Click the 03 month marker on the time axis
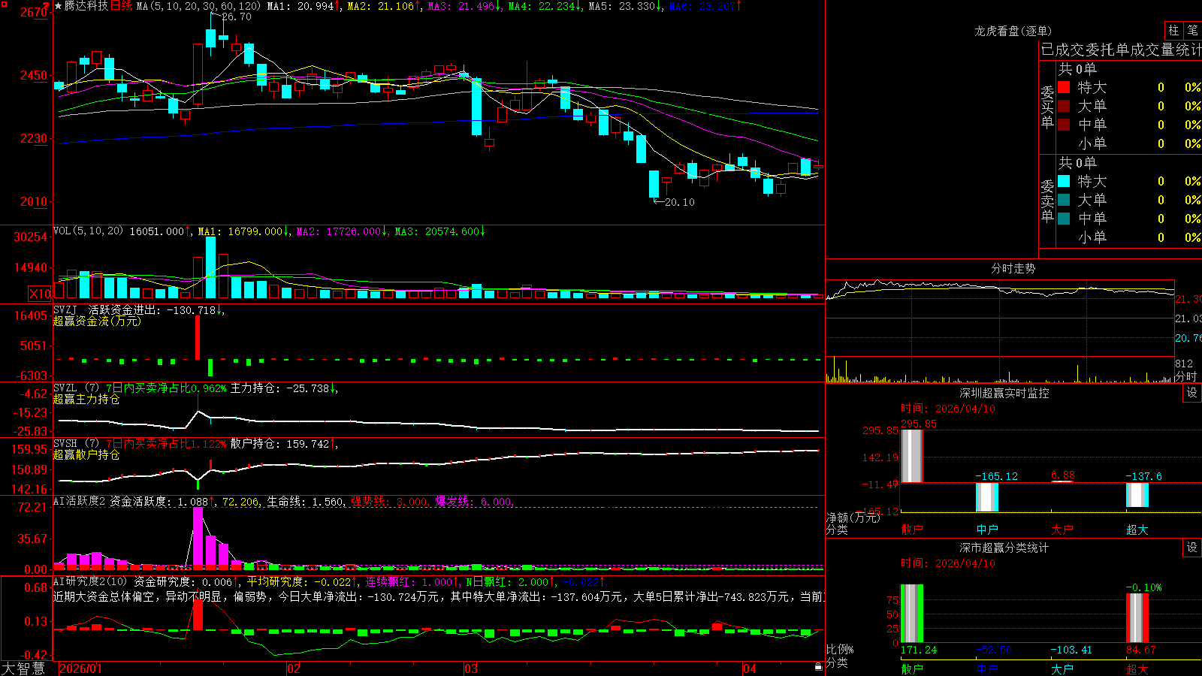The image size is (1202, 676). (x=471, y=668)
